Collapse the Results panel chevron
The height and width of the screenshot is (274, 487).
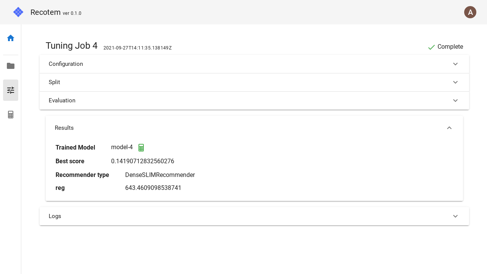449,128
